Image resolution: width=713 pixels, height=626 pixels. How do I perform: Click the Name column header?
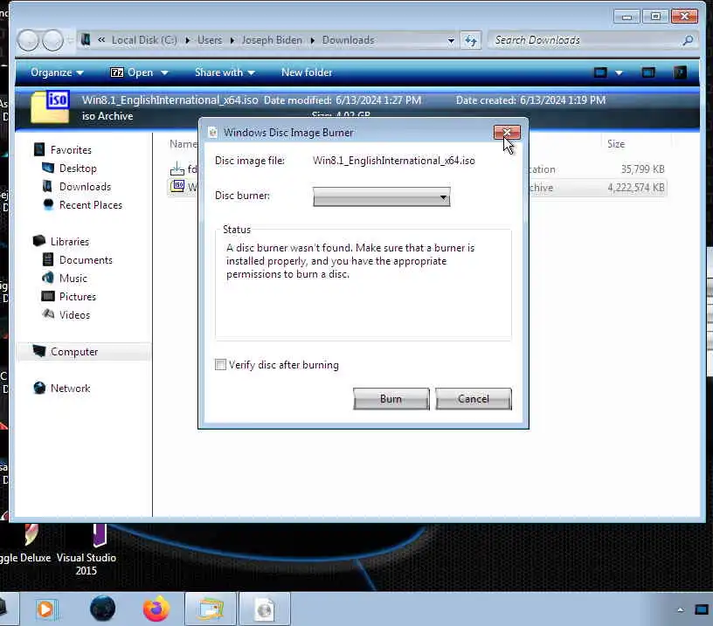pyautogui.click(x=183, y=144)
